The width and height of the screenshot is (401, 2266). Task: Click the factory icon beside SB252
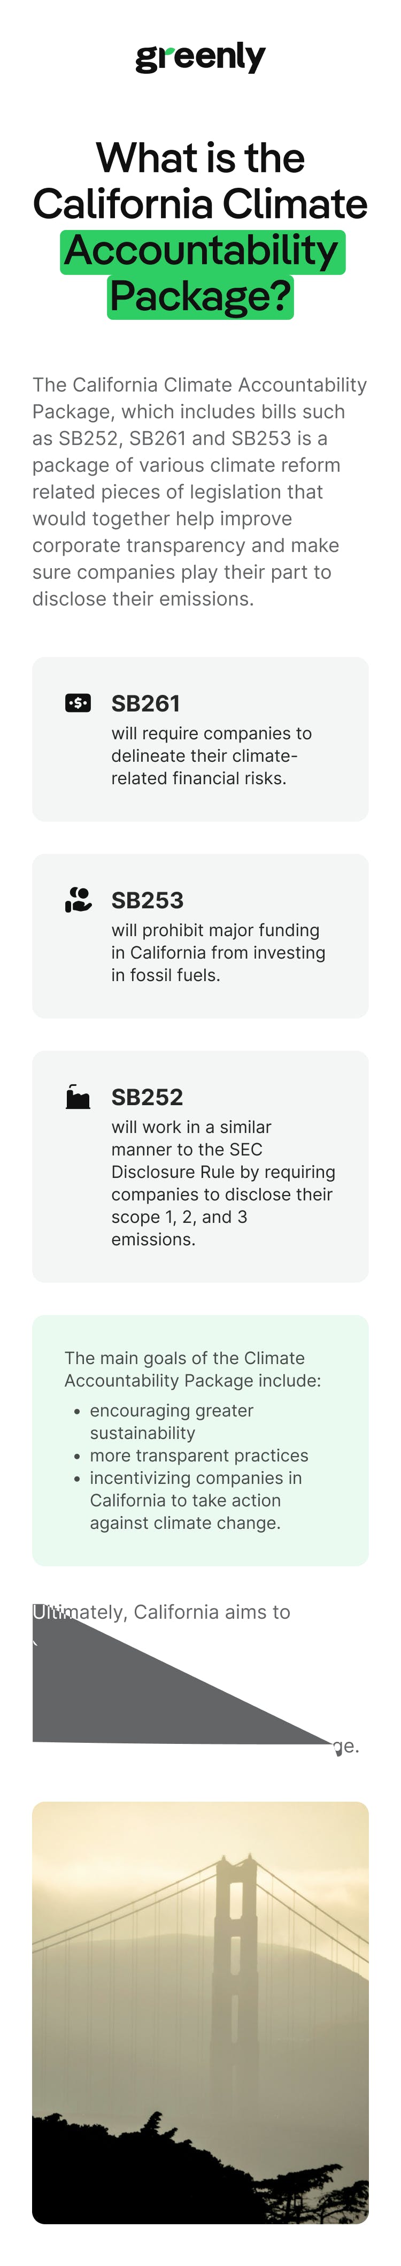78,1097
